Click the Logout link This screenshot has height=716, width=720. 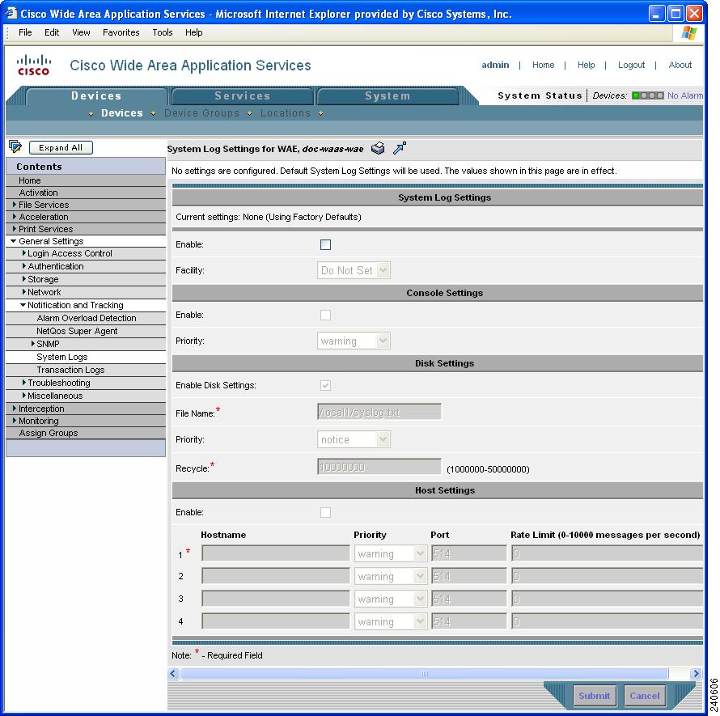(x=631, y=65)
